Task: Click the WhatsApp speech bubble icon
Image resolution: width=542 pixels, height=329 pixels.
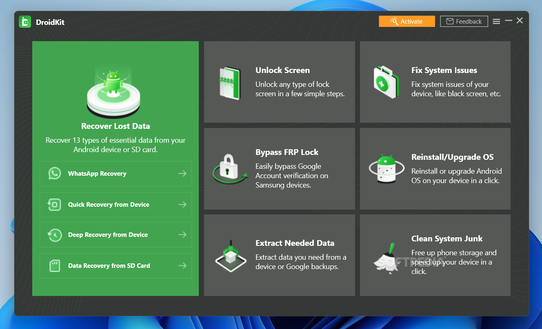Action: click(54, 173)
